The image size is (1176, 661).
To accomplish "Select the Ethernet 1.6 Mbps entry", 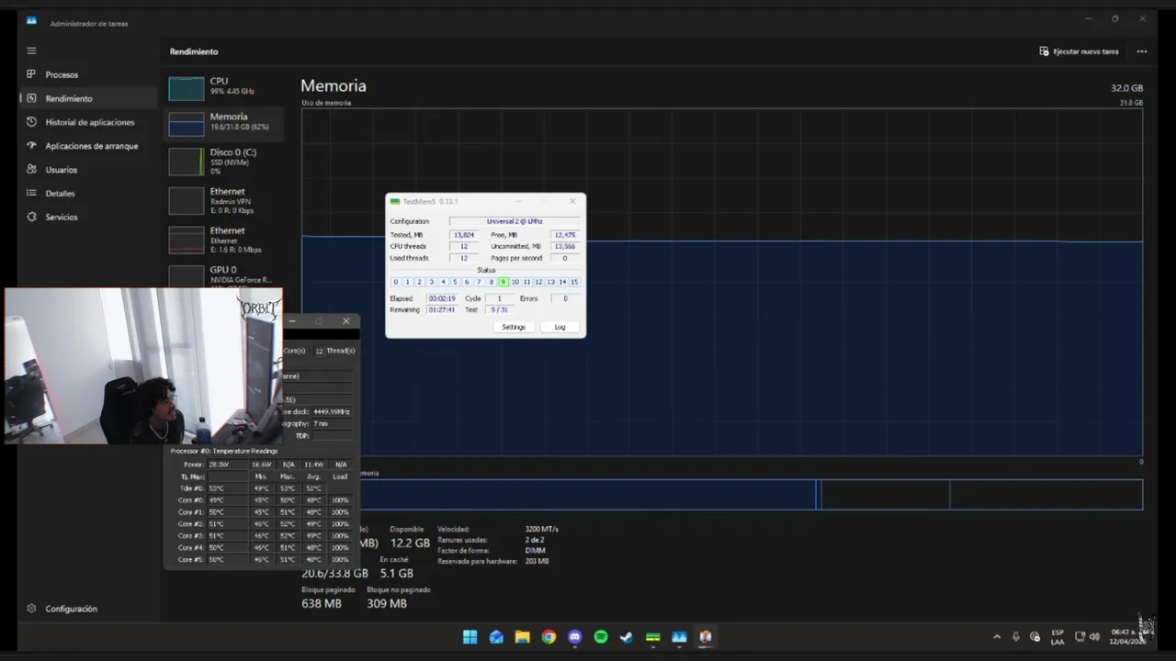I will click(x=223, y=240).
